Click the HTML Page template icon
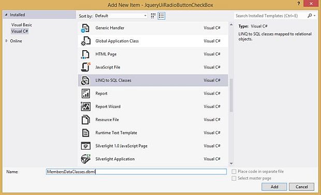The width and height of the screenshot is (321, 195). tap(85, 54)
